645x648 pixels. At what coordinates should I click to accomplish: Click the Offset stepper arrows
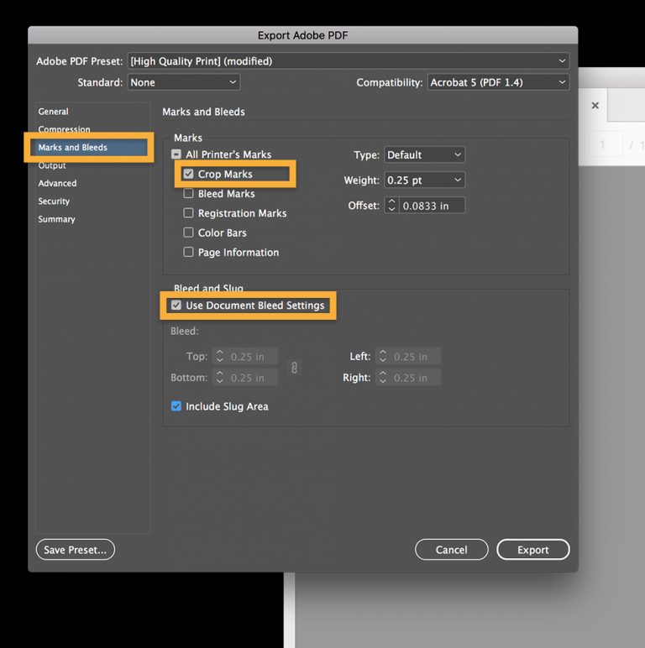(391, 206)
